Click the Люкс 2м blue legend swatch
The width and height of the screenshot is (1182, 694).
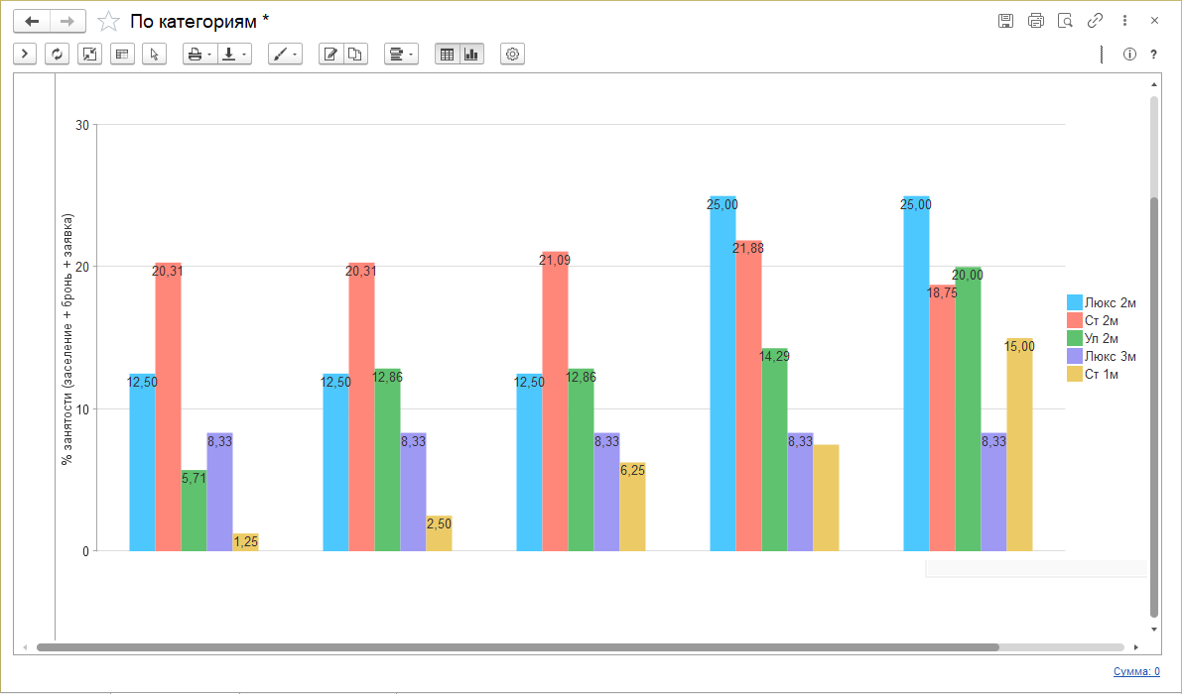coord(1075,302)
